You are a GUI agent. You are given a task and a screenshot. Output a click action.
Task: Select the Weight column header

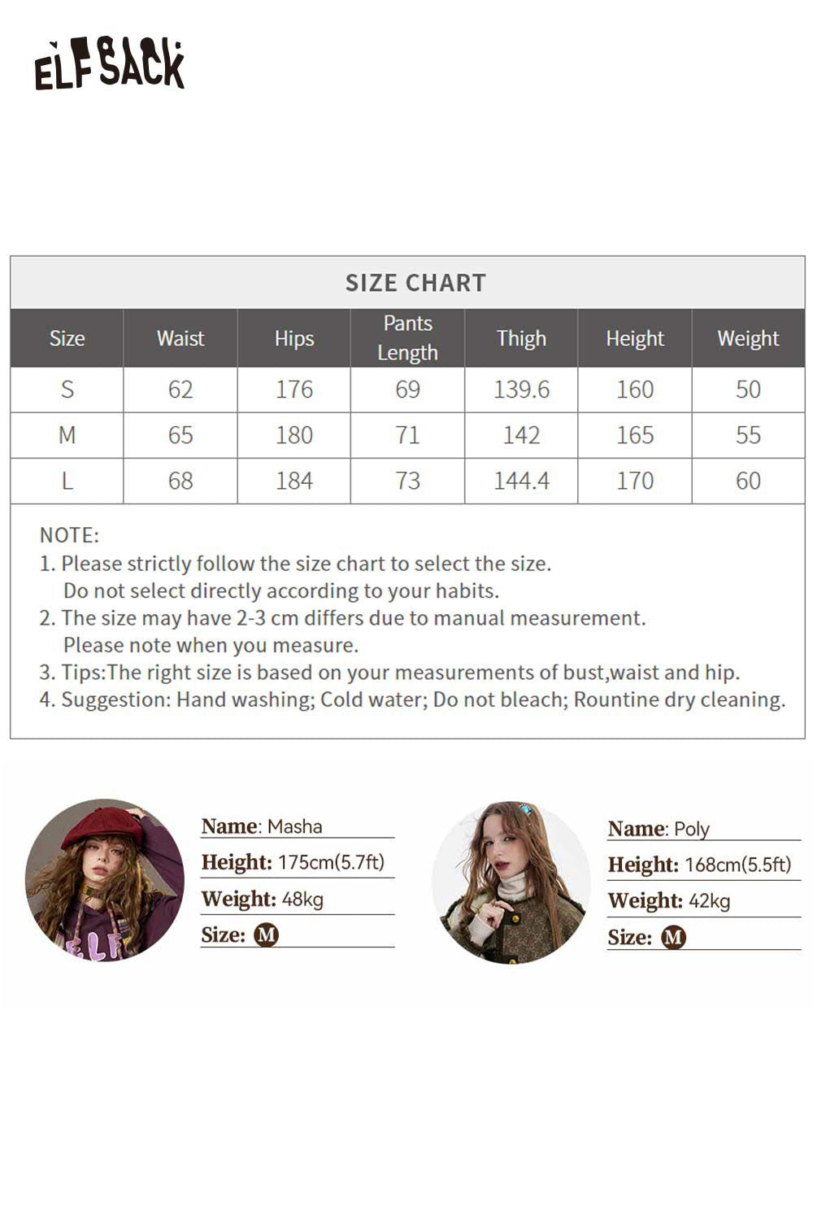[x=748, y=338]
